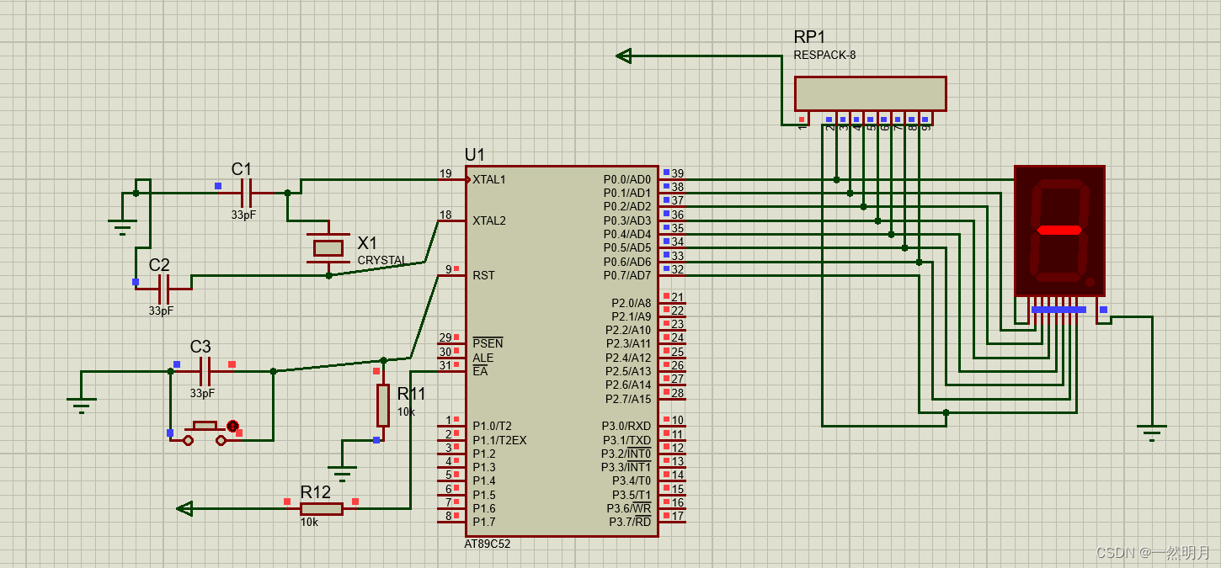The width and height of the screenshot is (1221, 568).
Task: Click pin number 19 at XTAL1
Action: click(x=445, y=173)
